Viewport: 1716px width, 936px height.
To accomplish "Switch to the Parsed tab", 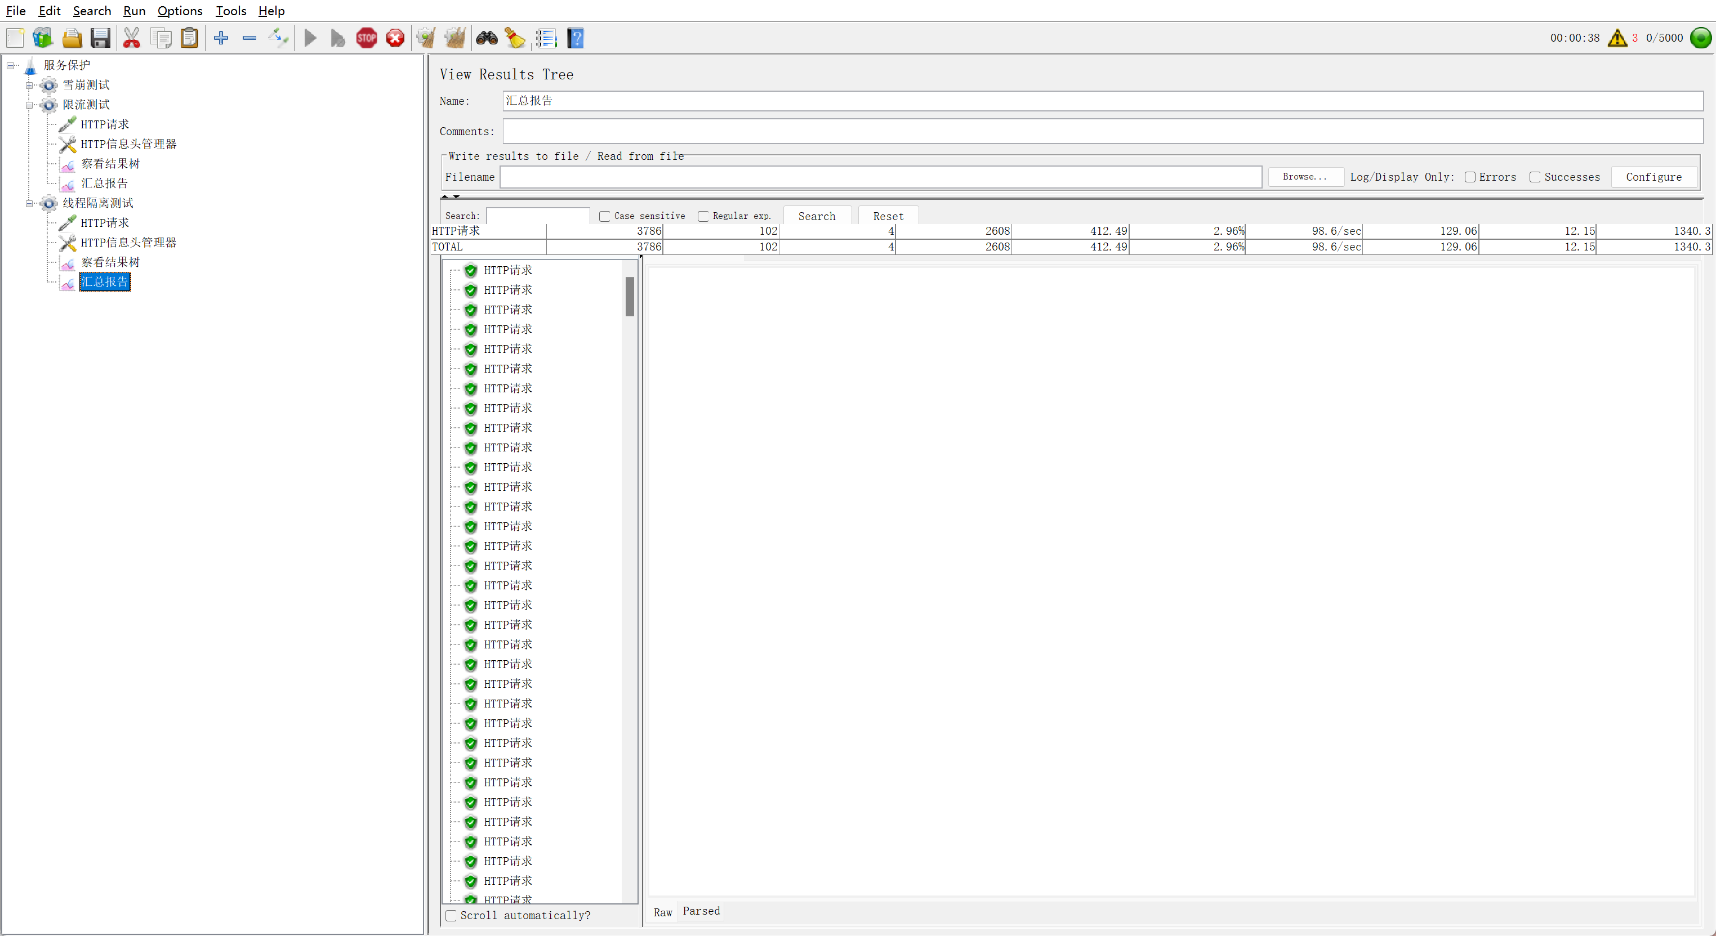I will (701, 911).
